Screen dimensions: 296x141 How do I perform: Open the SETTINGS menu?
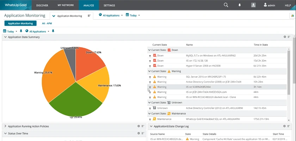(109, 5)
